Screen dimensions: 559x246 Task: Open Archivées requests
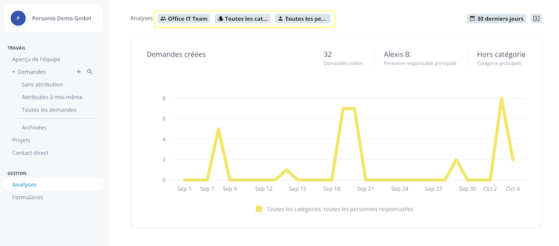[34, 127]
